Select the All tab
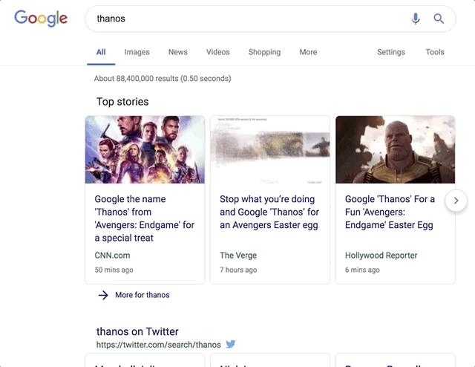Image resolution: width=475 pixels, height=367 pixels. (x=101, y=52)
